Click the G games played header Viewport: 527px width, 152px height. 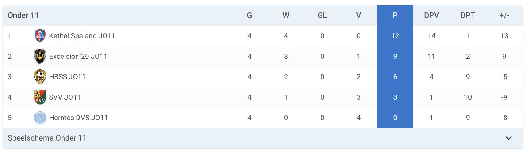249,15
